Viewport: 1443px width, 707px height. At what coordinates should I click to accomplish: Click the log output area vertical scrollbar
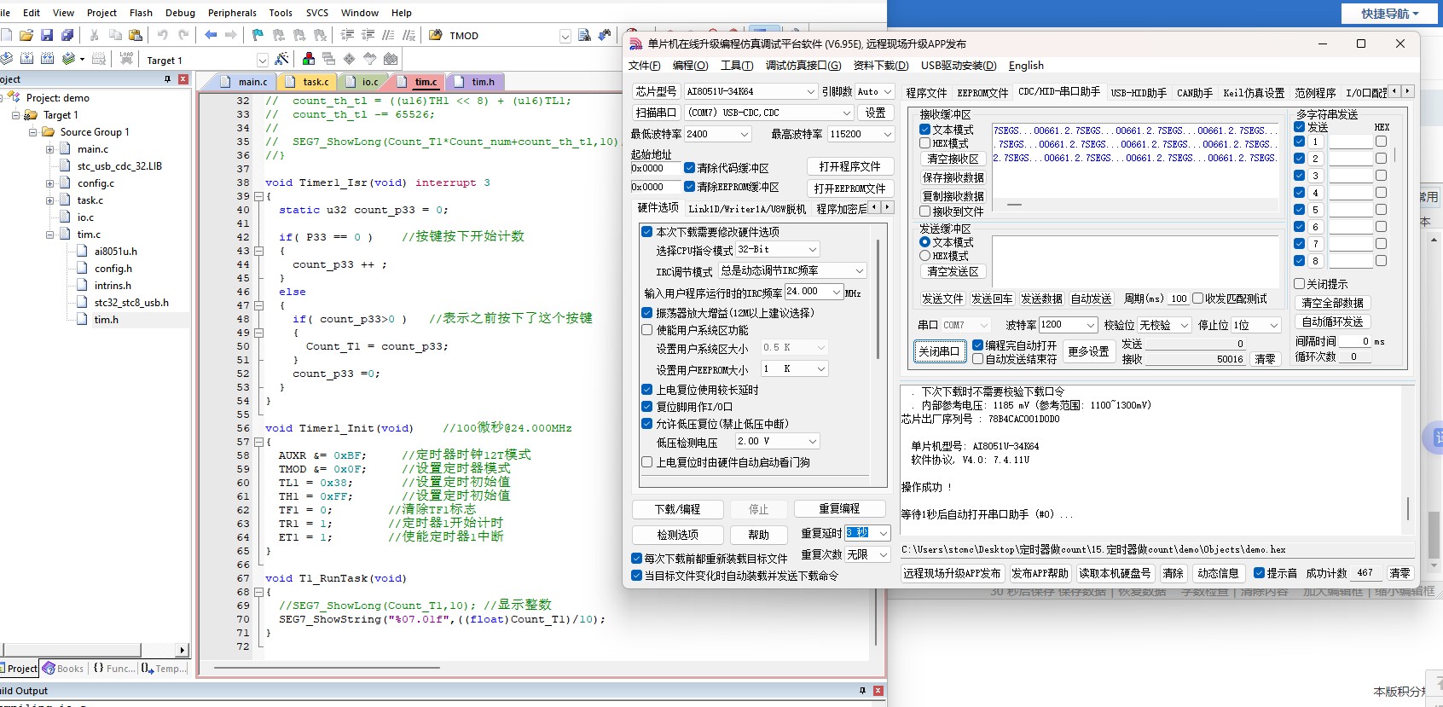click(x=1407, y=510)
